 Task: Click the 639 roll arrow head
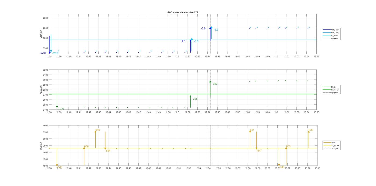tap(309, 132)
